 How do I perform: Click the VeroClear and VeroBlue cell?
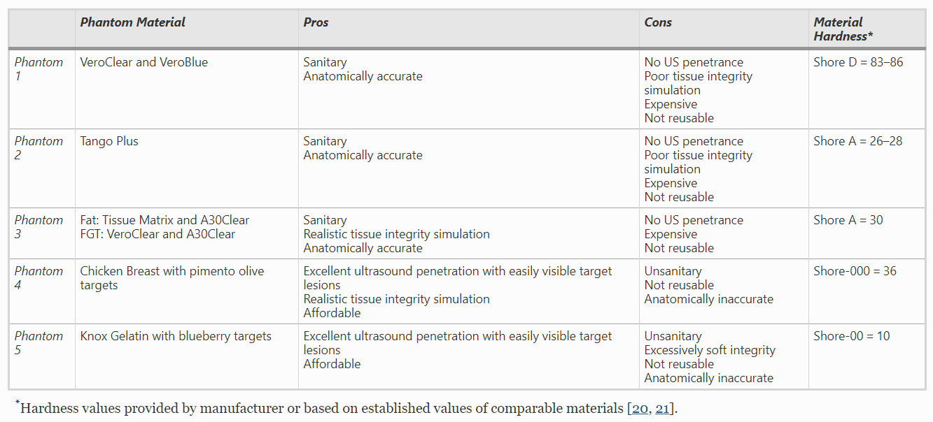tap(143, 62)
